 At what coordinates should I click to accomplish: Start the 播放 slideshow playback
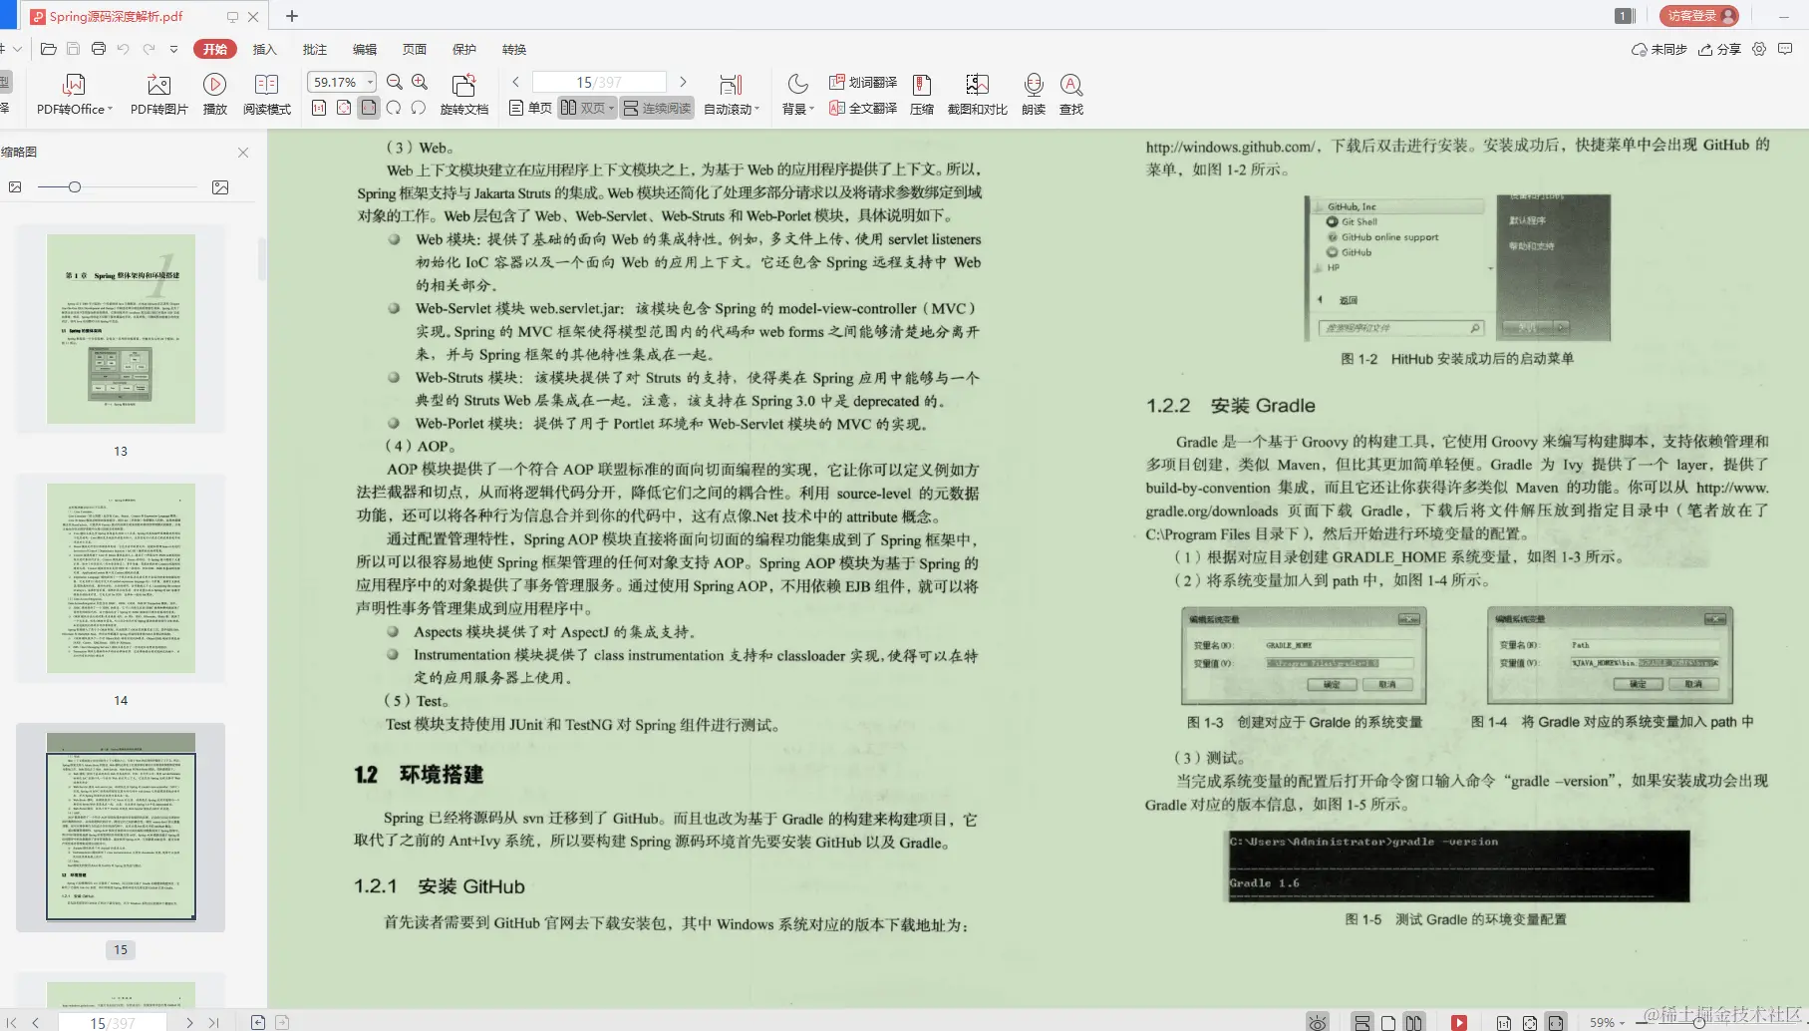(214, 95)
